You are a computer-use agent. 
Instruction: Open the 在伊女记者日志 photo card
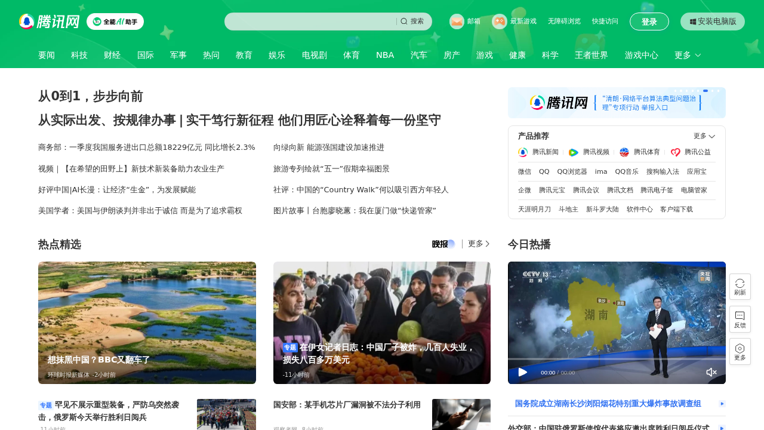coord(382,322)
